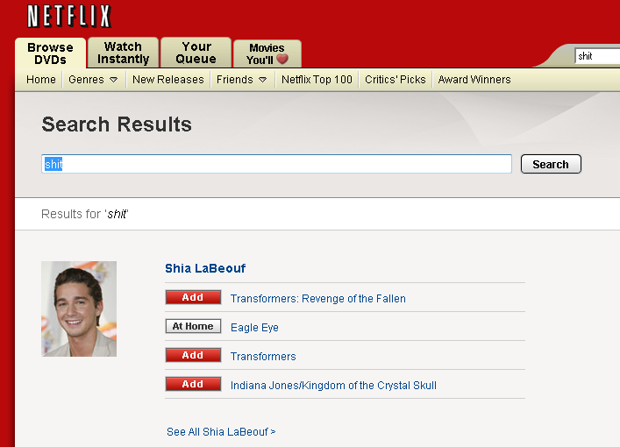Switch to the Watch Instantly tab

[x=123, y=53]
